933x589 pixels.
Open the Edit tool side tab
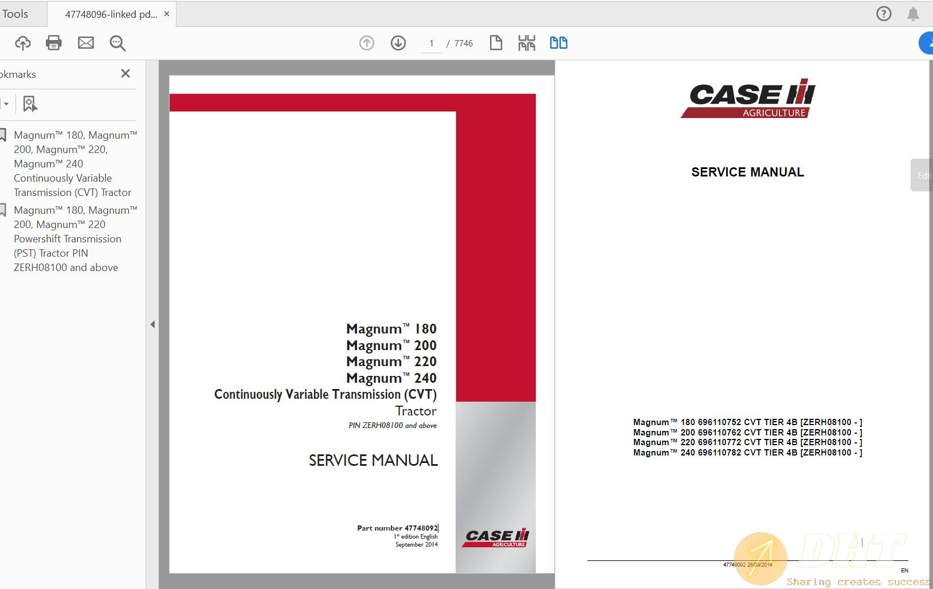click(922, 175)
